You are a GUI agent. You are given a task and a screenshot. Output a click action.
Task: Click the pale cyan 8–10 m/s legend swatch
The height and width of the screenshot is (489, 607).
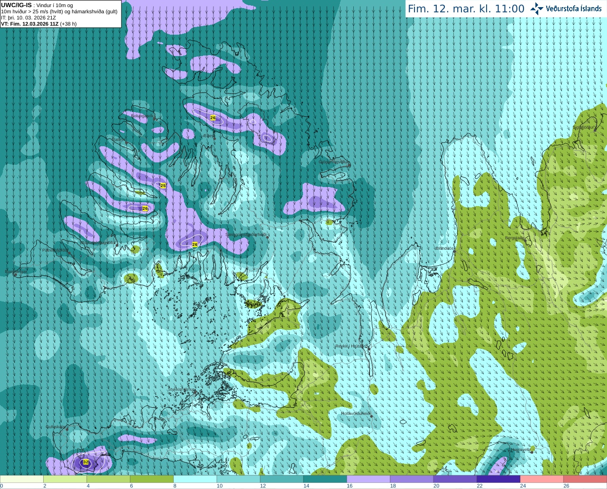coord(195,479)
